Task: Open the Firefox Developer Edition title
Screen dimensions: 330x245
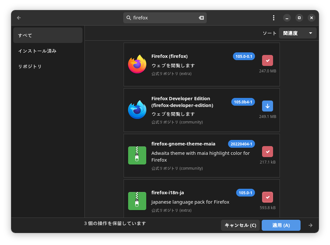Action: coord(182,102)
